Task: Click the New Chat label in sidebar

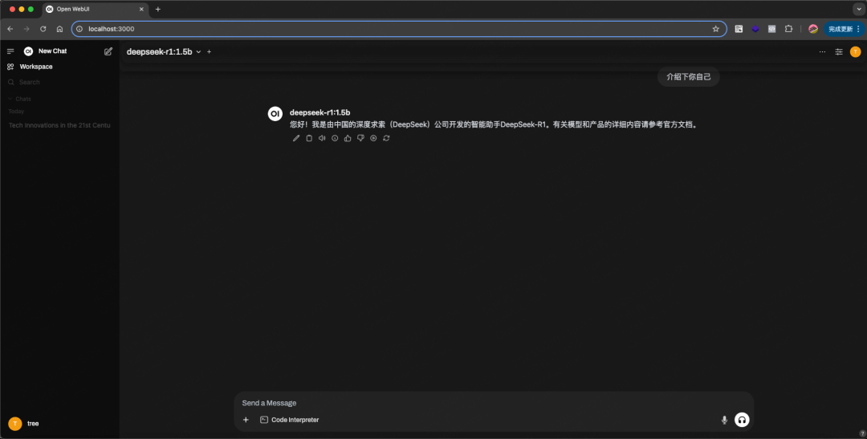Action: point(52,51)
